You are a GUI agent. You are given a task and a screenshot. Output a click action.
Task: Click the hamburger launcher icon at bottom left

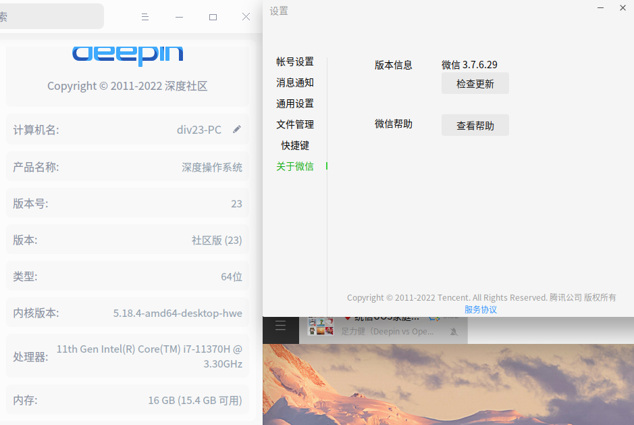(x=280, y=326)
